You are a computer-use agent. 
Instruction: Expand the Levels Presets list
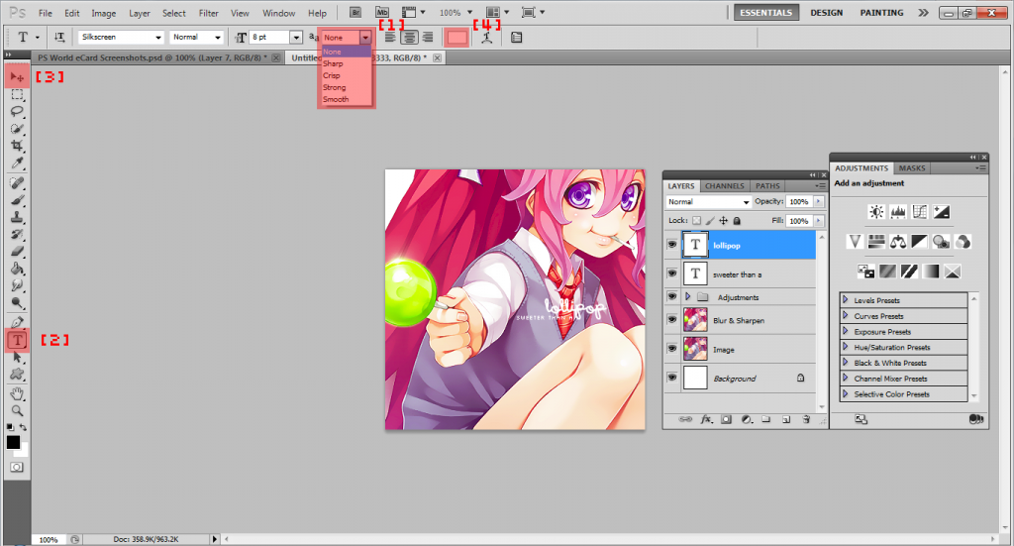click(845, 300)
